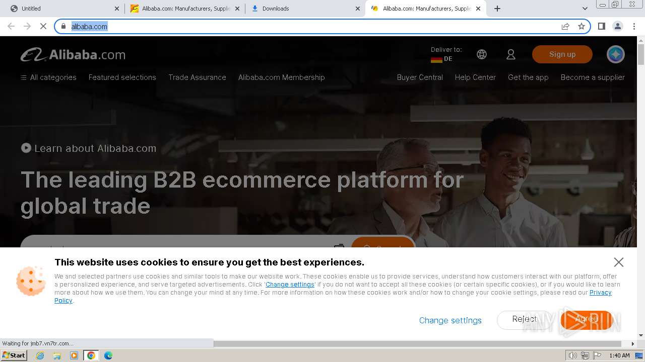Stop loading the page
The height and width of the screenshot is (362, 645).
tap(43, 26)
